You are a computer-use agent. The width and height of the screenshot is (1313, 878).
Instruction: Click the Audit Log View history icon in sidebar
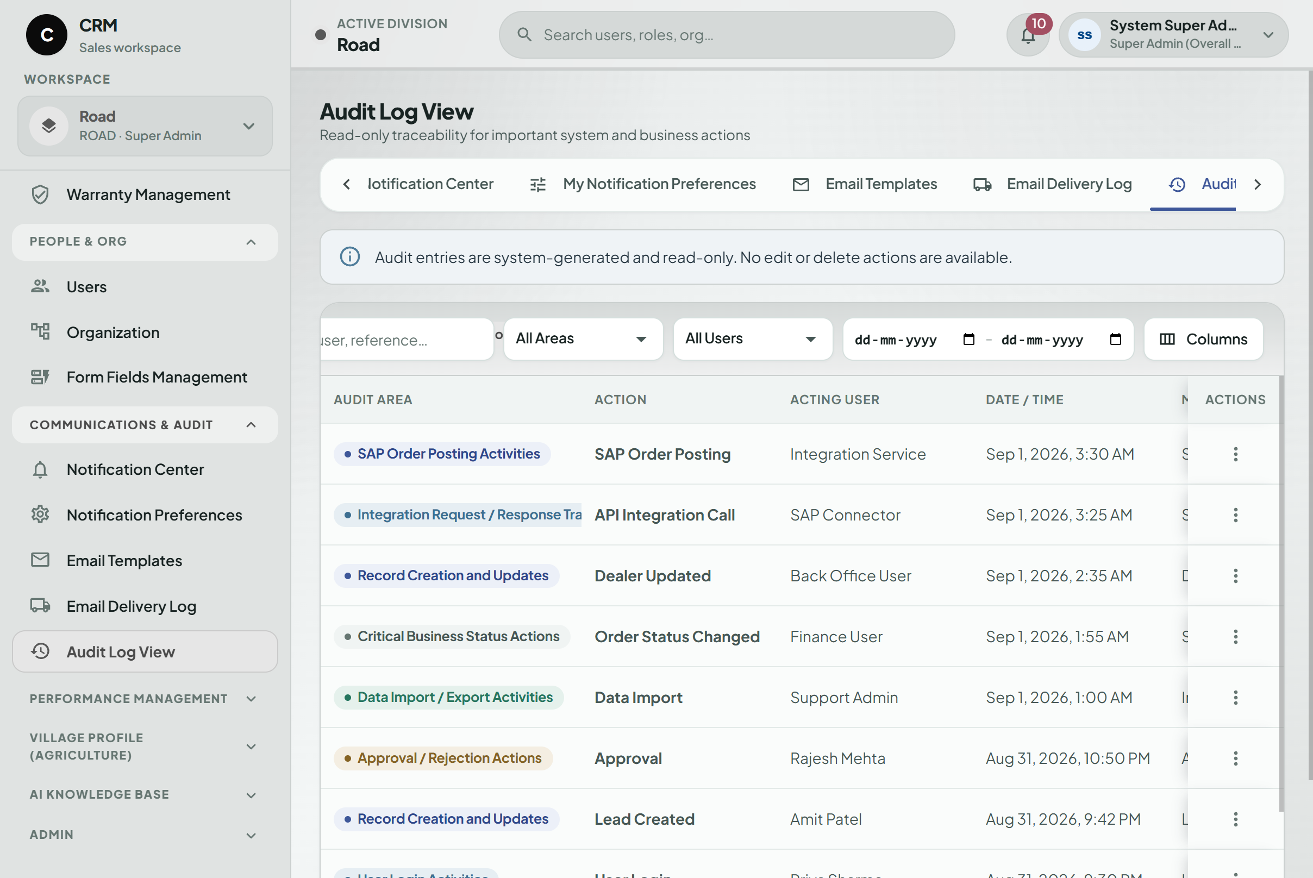tap(40, 651)
